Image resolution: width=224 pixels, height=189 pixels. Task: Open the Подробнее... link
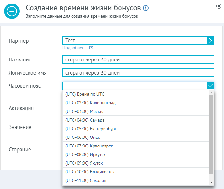(75, 48)
